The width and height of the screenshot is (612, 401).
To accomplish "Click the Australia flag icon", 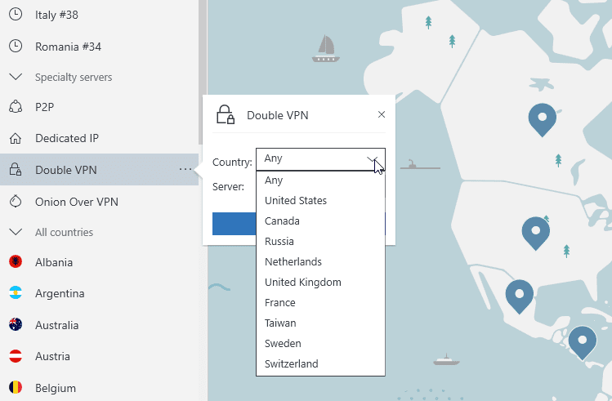I will pos(15,325).
